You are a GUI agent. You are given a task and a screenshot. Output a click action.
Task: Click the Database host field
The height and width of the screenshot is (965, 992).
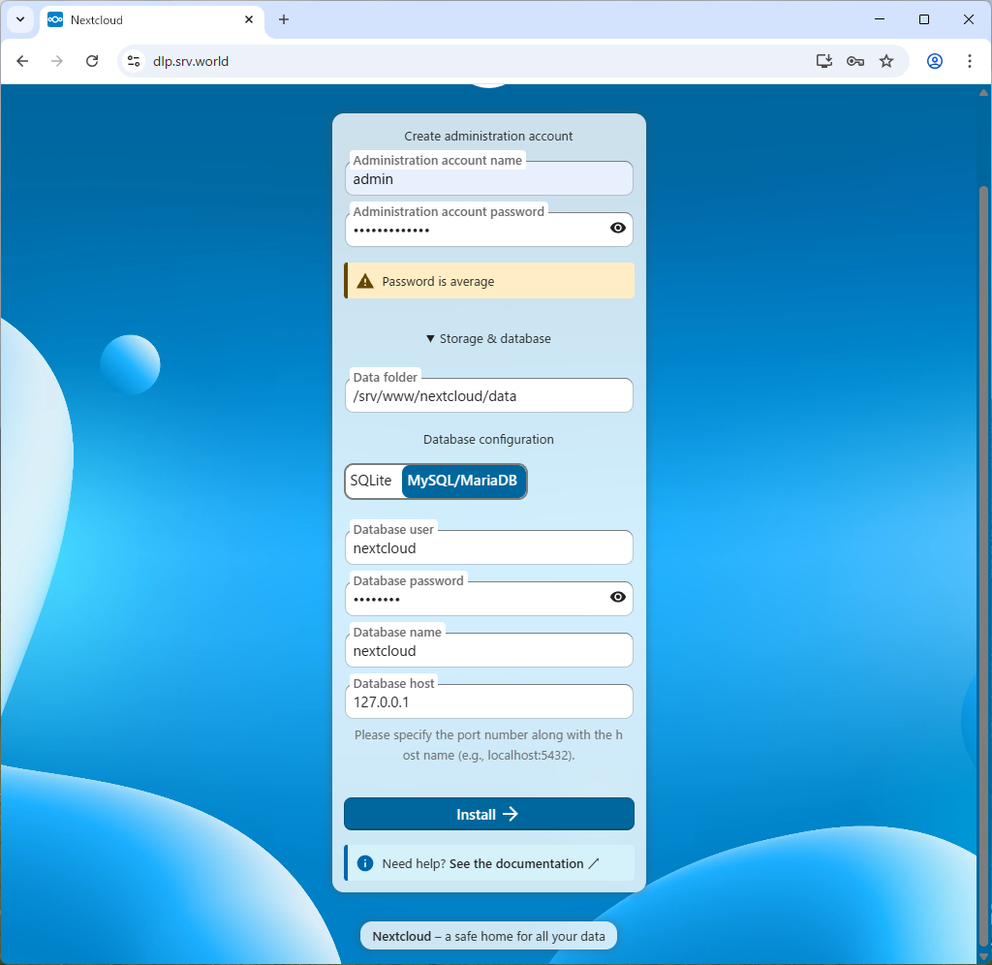tap(489, 701)
